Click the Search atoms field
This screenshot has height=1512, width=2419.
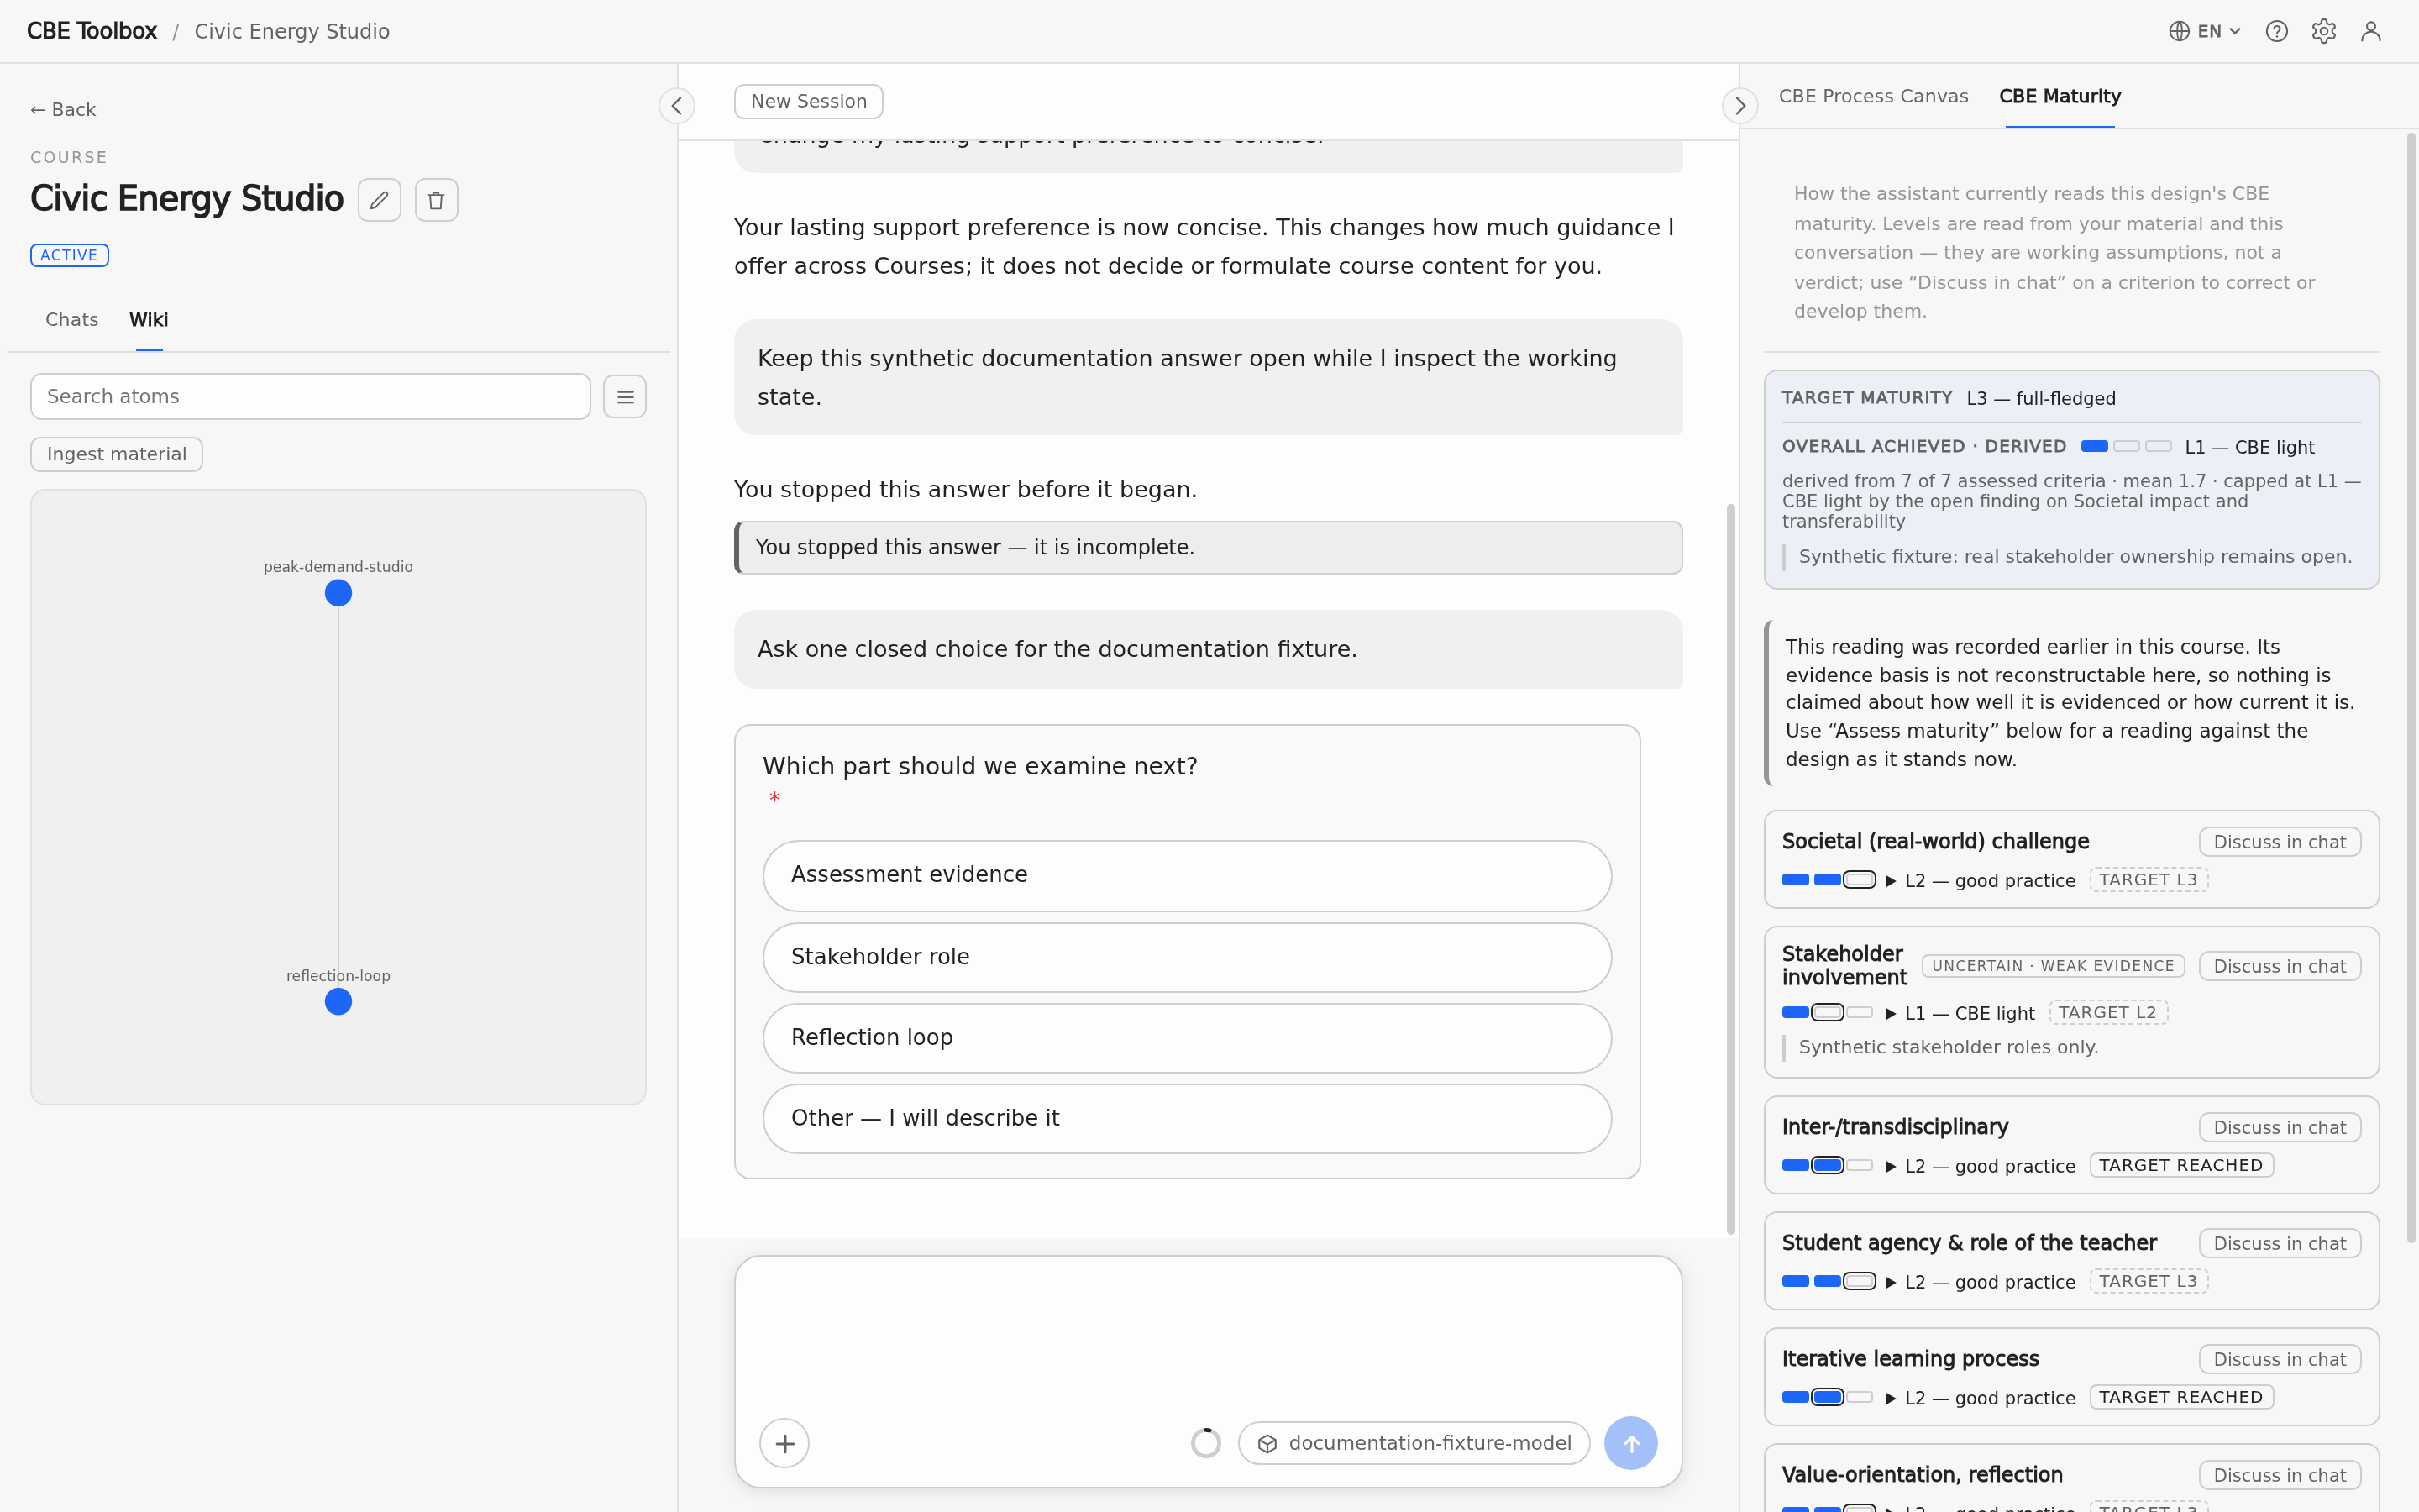coord(310,397)
